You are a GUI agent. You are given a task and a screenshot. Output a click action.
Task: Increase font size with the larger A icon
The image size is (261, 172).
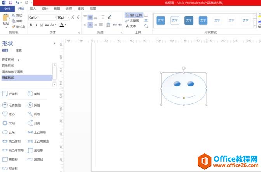click(x=73, y=17)
